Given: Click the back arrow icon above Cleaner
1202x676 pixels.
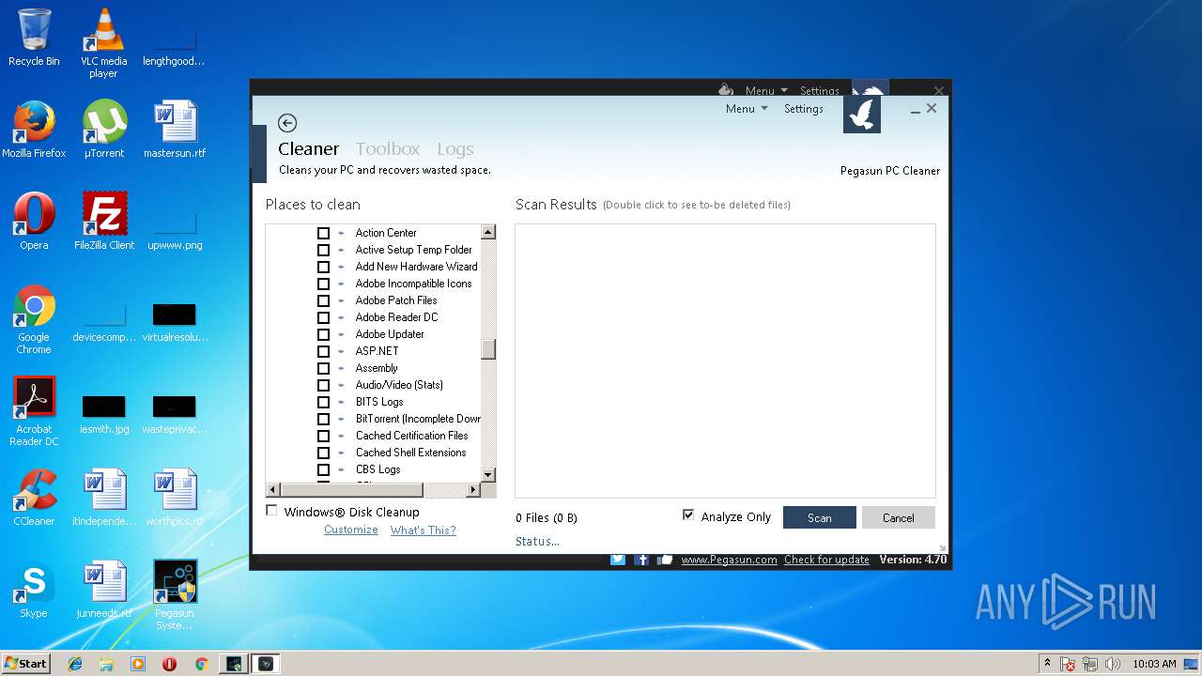Looking at the screenshot, I should 287,123.
